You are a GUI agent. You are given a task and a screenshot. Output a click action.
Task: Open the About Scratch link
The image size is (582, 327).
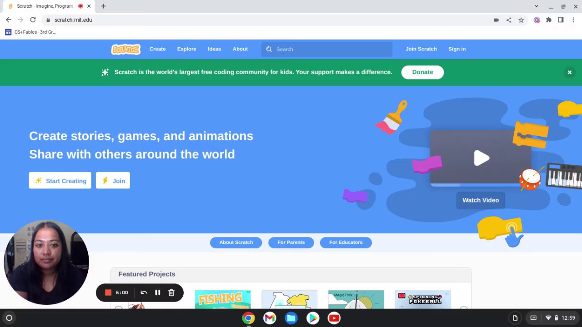[236, 243]
